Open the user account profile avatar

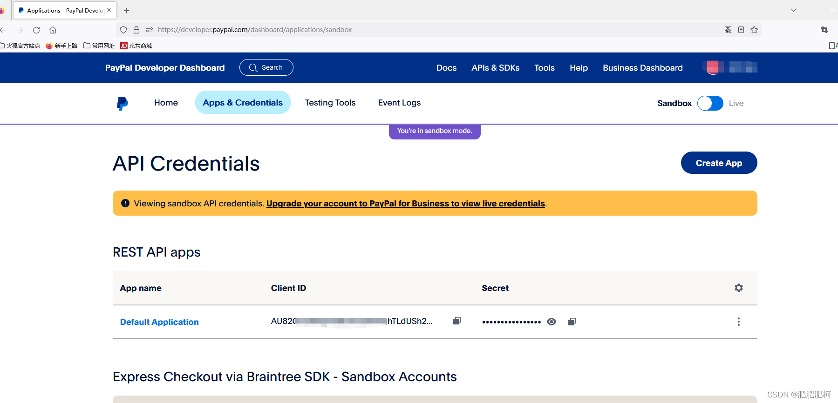click(x=713, y=67)
